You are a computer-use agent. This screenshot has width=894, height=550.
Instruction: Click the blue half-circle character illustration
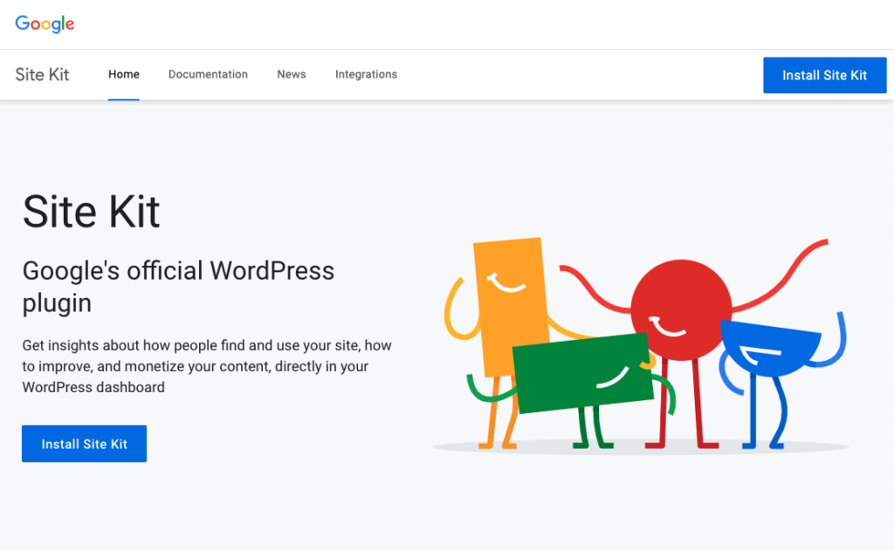point(770,347)
